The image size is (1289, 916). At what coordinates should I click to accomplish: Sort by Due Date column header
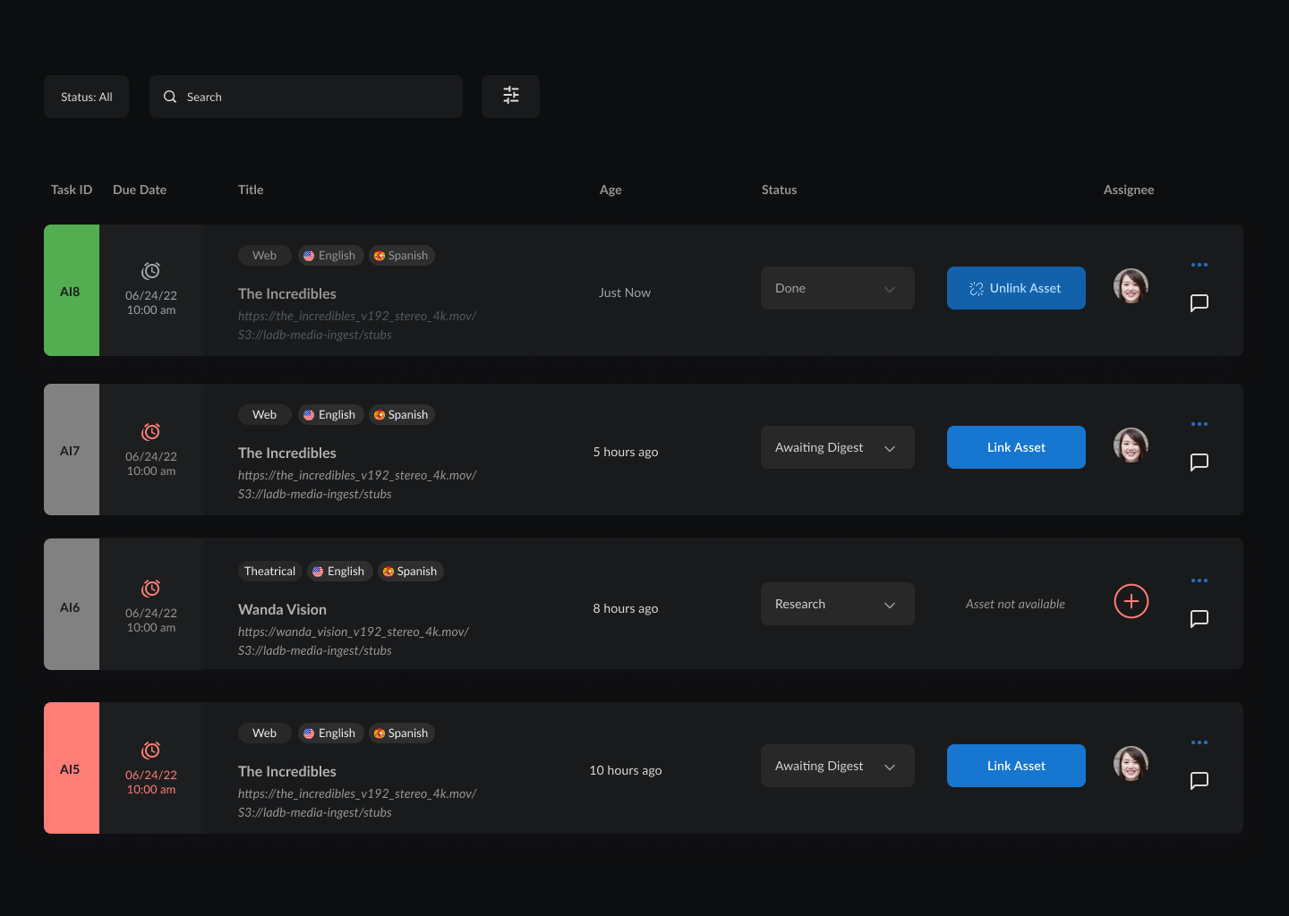[140, 190]
